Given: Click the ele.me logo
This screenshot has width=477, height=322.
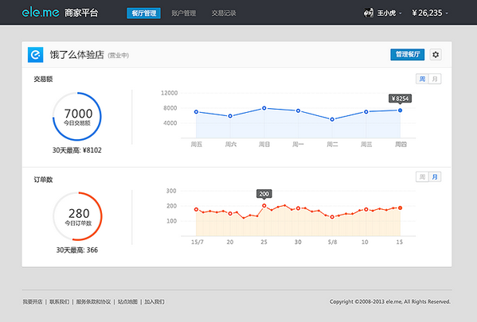Looking at the screenshot, I should 41,13.
